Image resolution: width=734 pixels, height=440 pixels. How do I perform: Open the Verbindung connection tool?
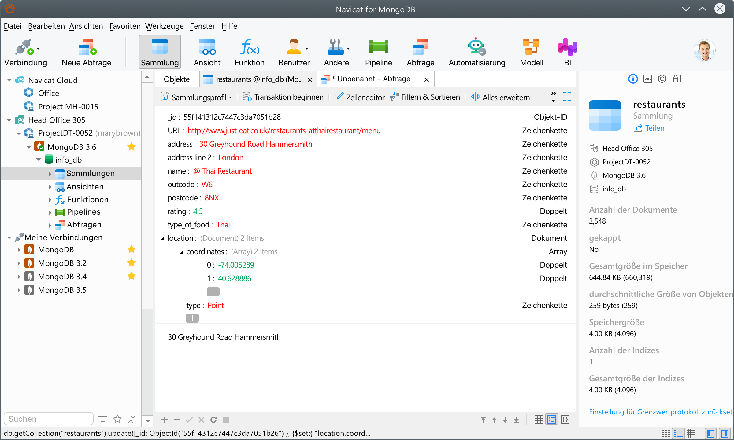(x=26, y=52)
